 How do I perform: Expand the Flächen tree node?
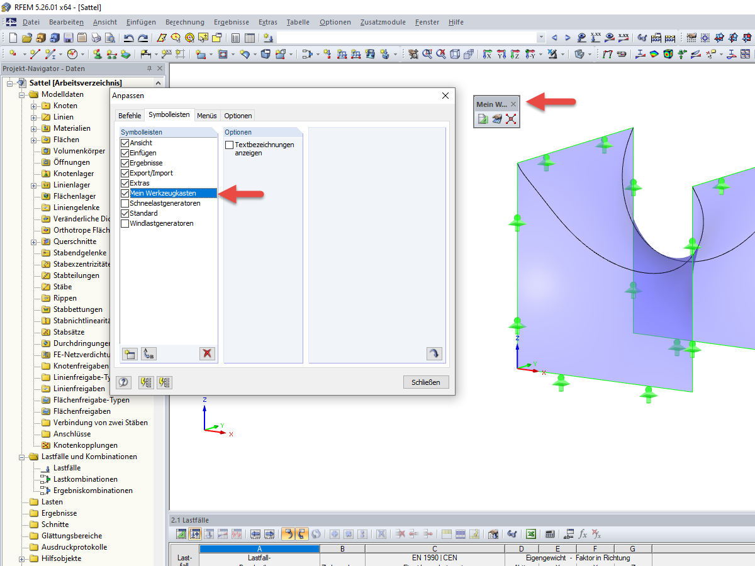tap(33, 140)
